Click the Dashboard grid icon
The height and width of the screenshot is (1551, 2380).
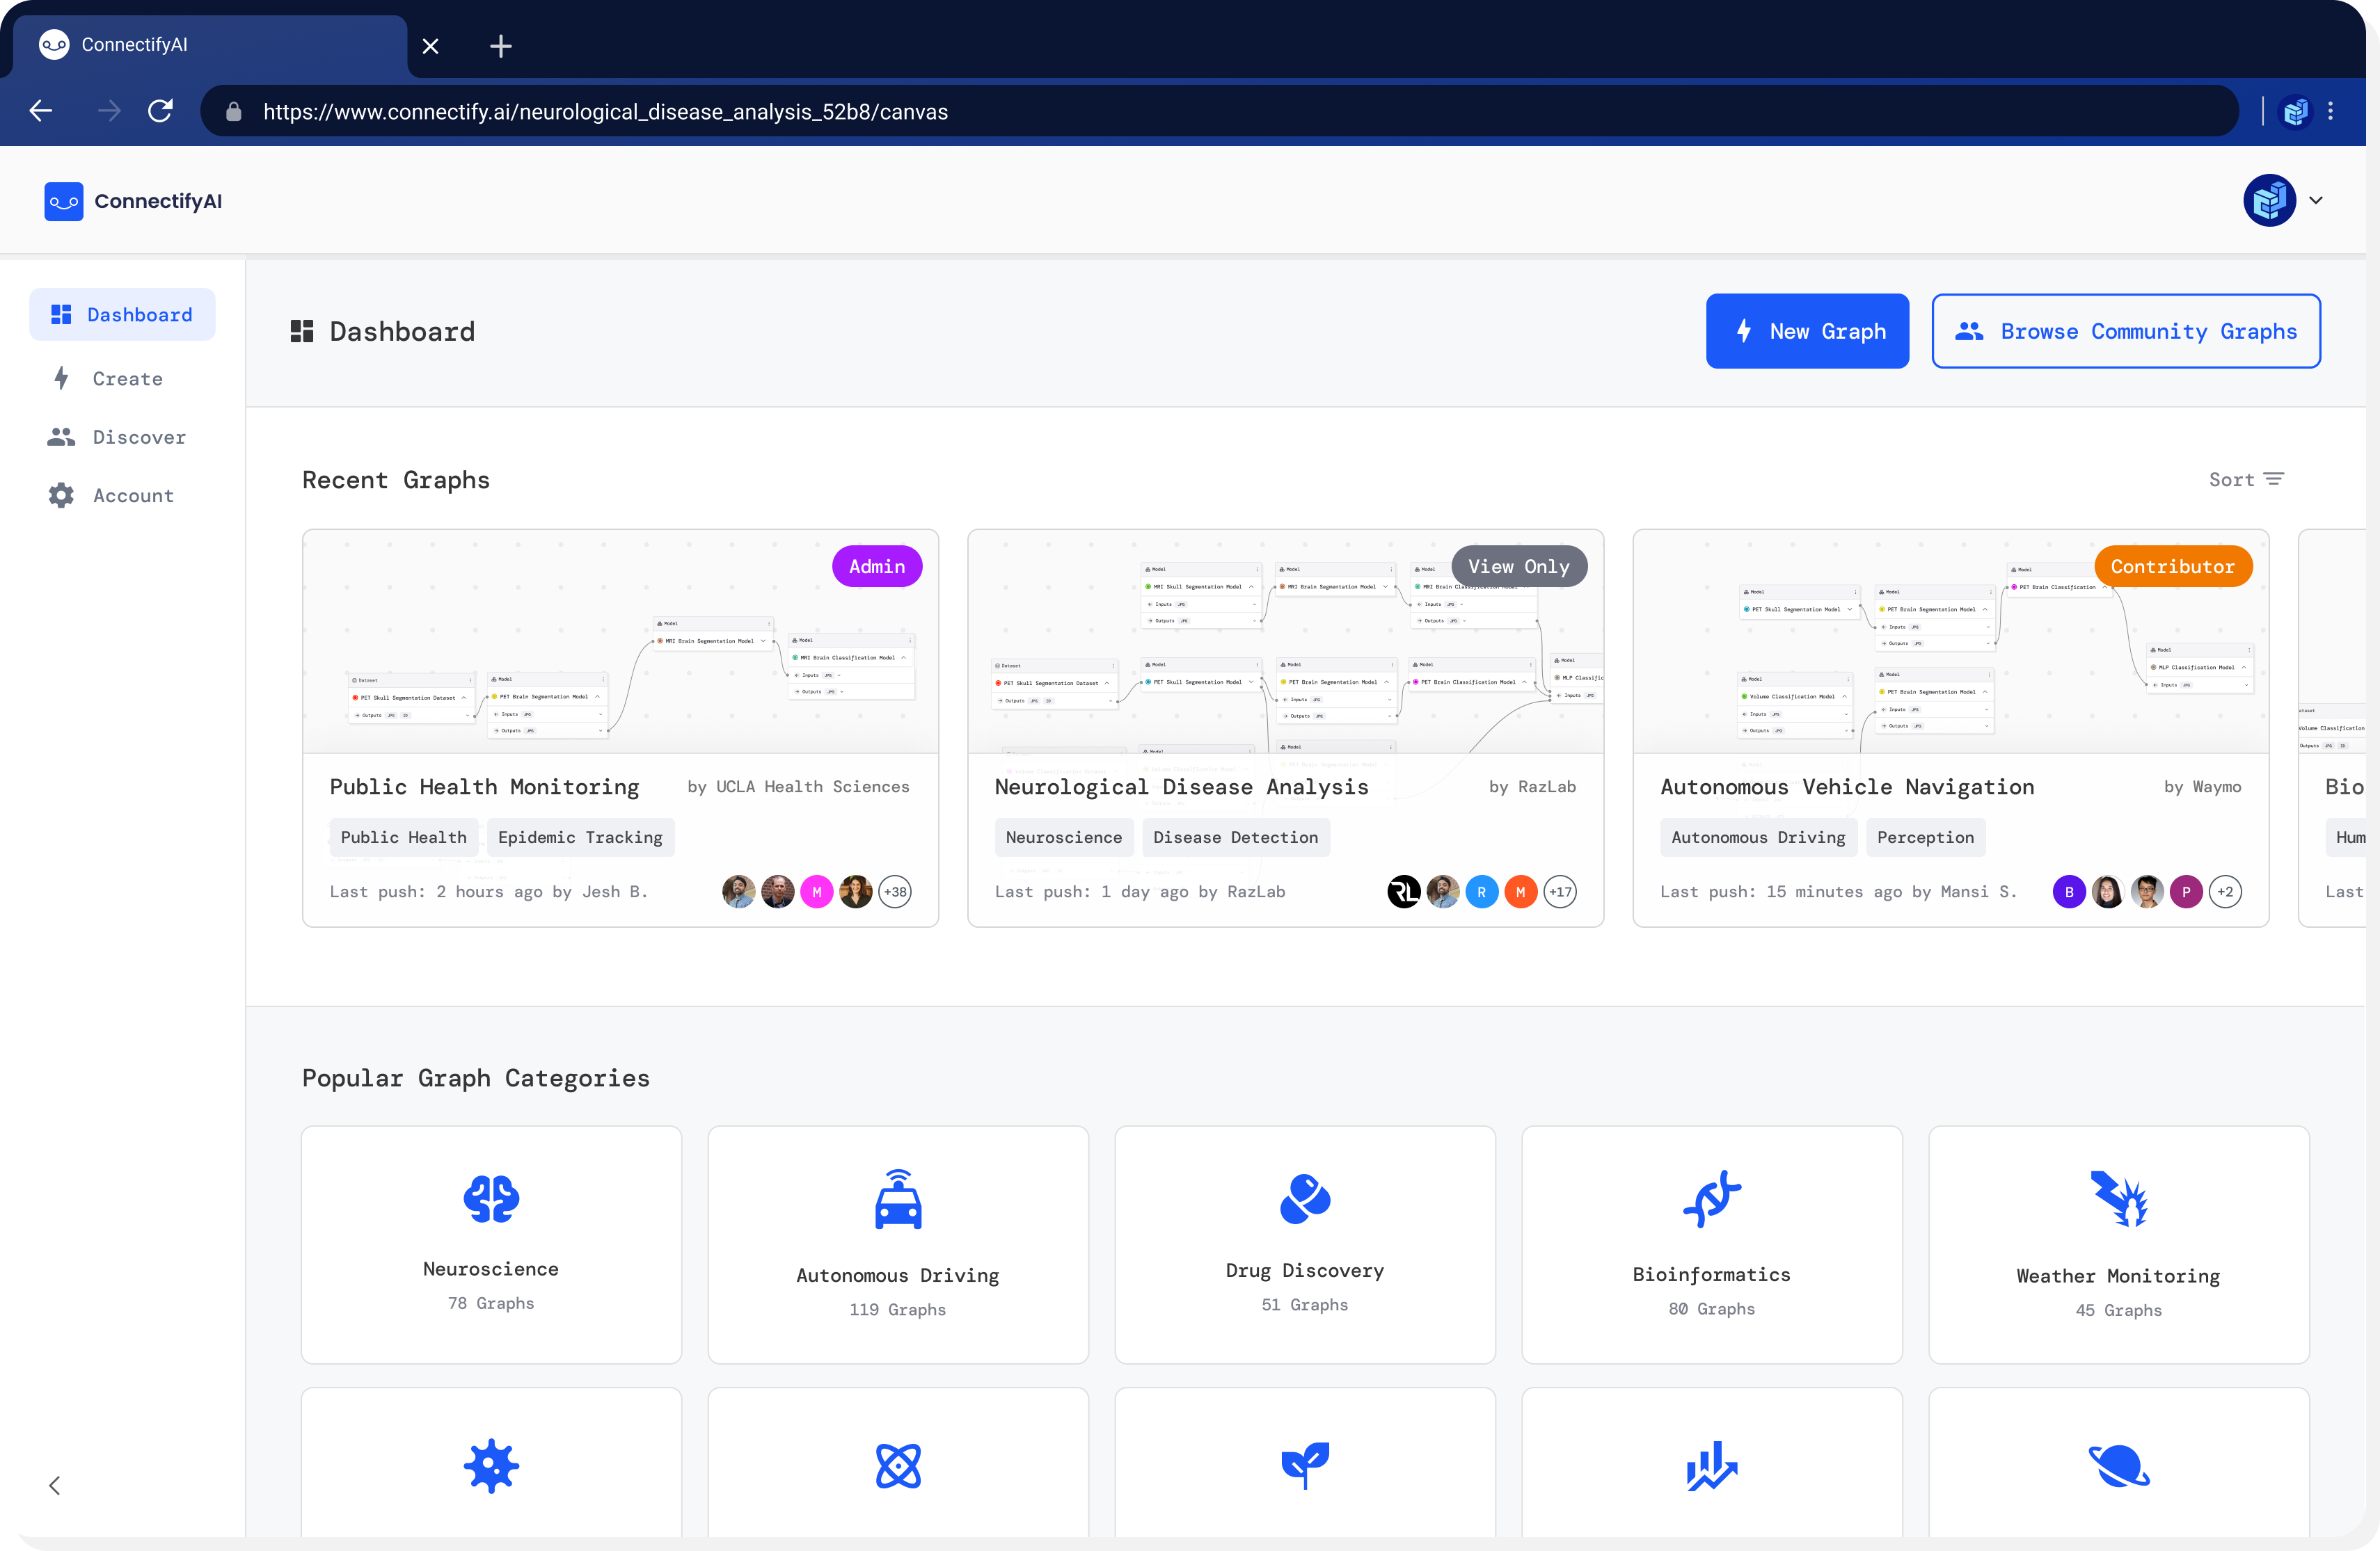coord(61,314)
